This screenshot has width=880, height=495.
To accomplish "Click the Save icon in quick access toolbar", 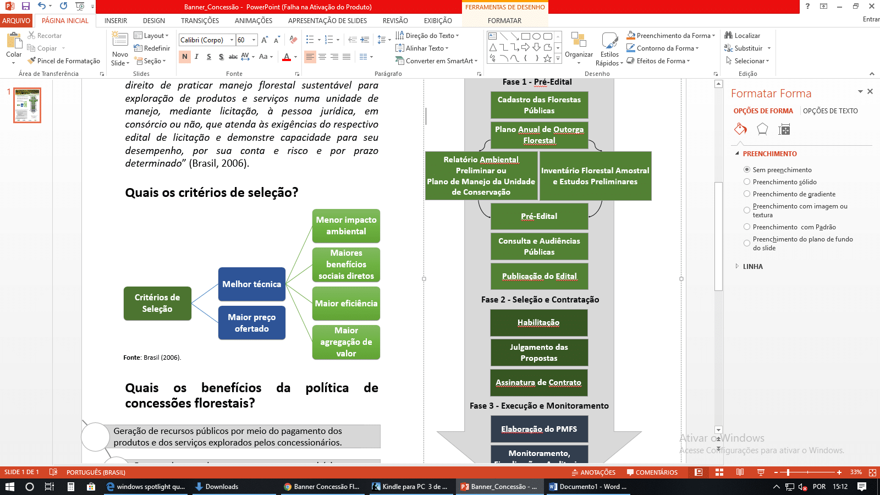I will [26, 7].
